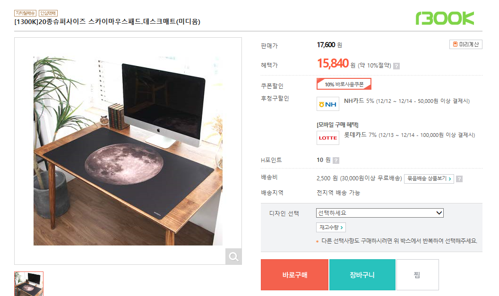Click the magnifier zoom icon on product image

coord(233,256)
